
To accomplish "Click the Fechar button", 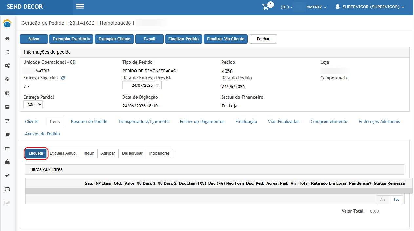I will click(x=263, y=39).
